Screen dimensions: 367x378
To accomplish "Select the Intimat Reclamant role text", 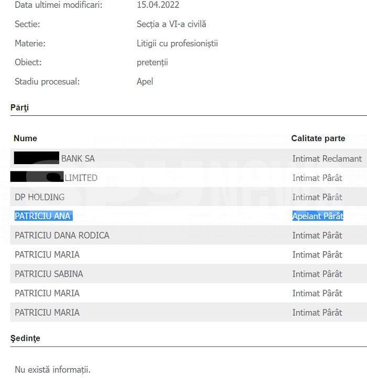I will coord(327,159).
